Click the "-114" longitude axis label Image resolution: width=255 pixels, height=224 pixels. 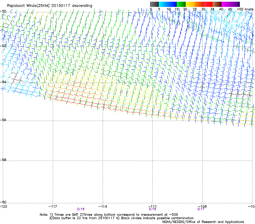coord(103,206)
